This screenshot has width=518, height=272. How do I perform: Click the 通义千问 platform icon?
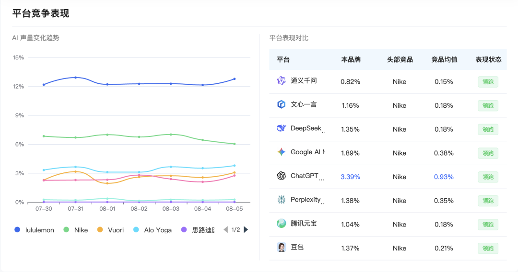tap(281, 80)
